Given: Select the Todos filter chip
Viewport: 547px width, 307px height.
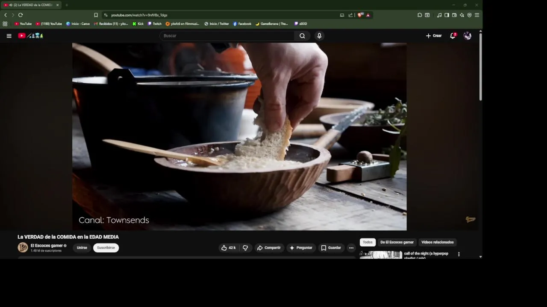Looking at the screenshot, I should tap(368, 242).
